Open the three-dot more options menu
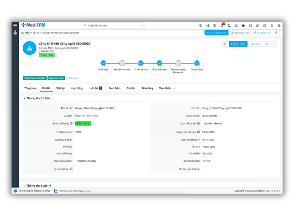 coord(274,44)
